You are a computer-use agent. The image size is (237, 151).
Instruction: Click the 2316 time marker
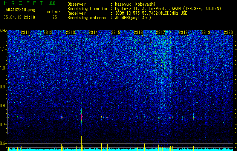click(138, 32)
